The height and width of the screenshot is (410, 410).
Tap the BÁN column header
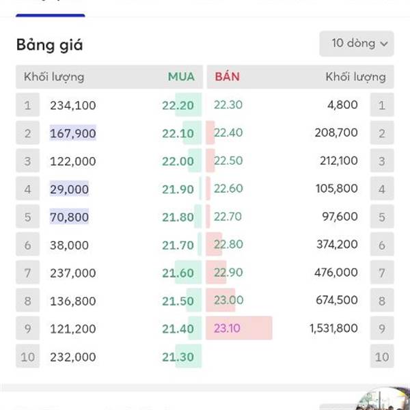click(x=228, y=77)
